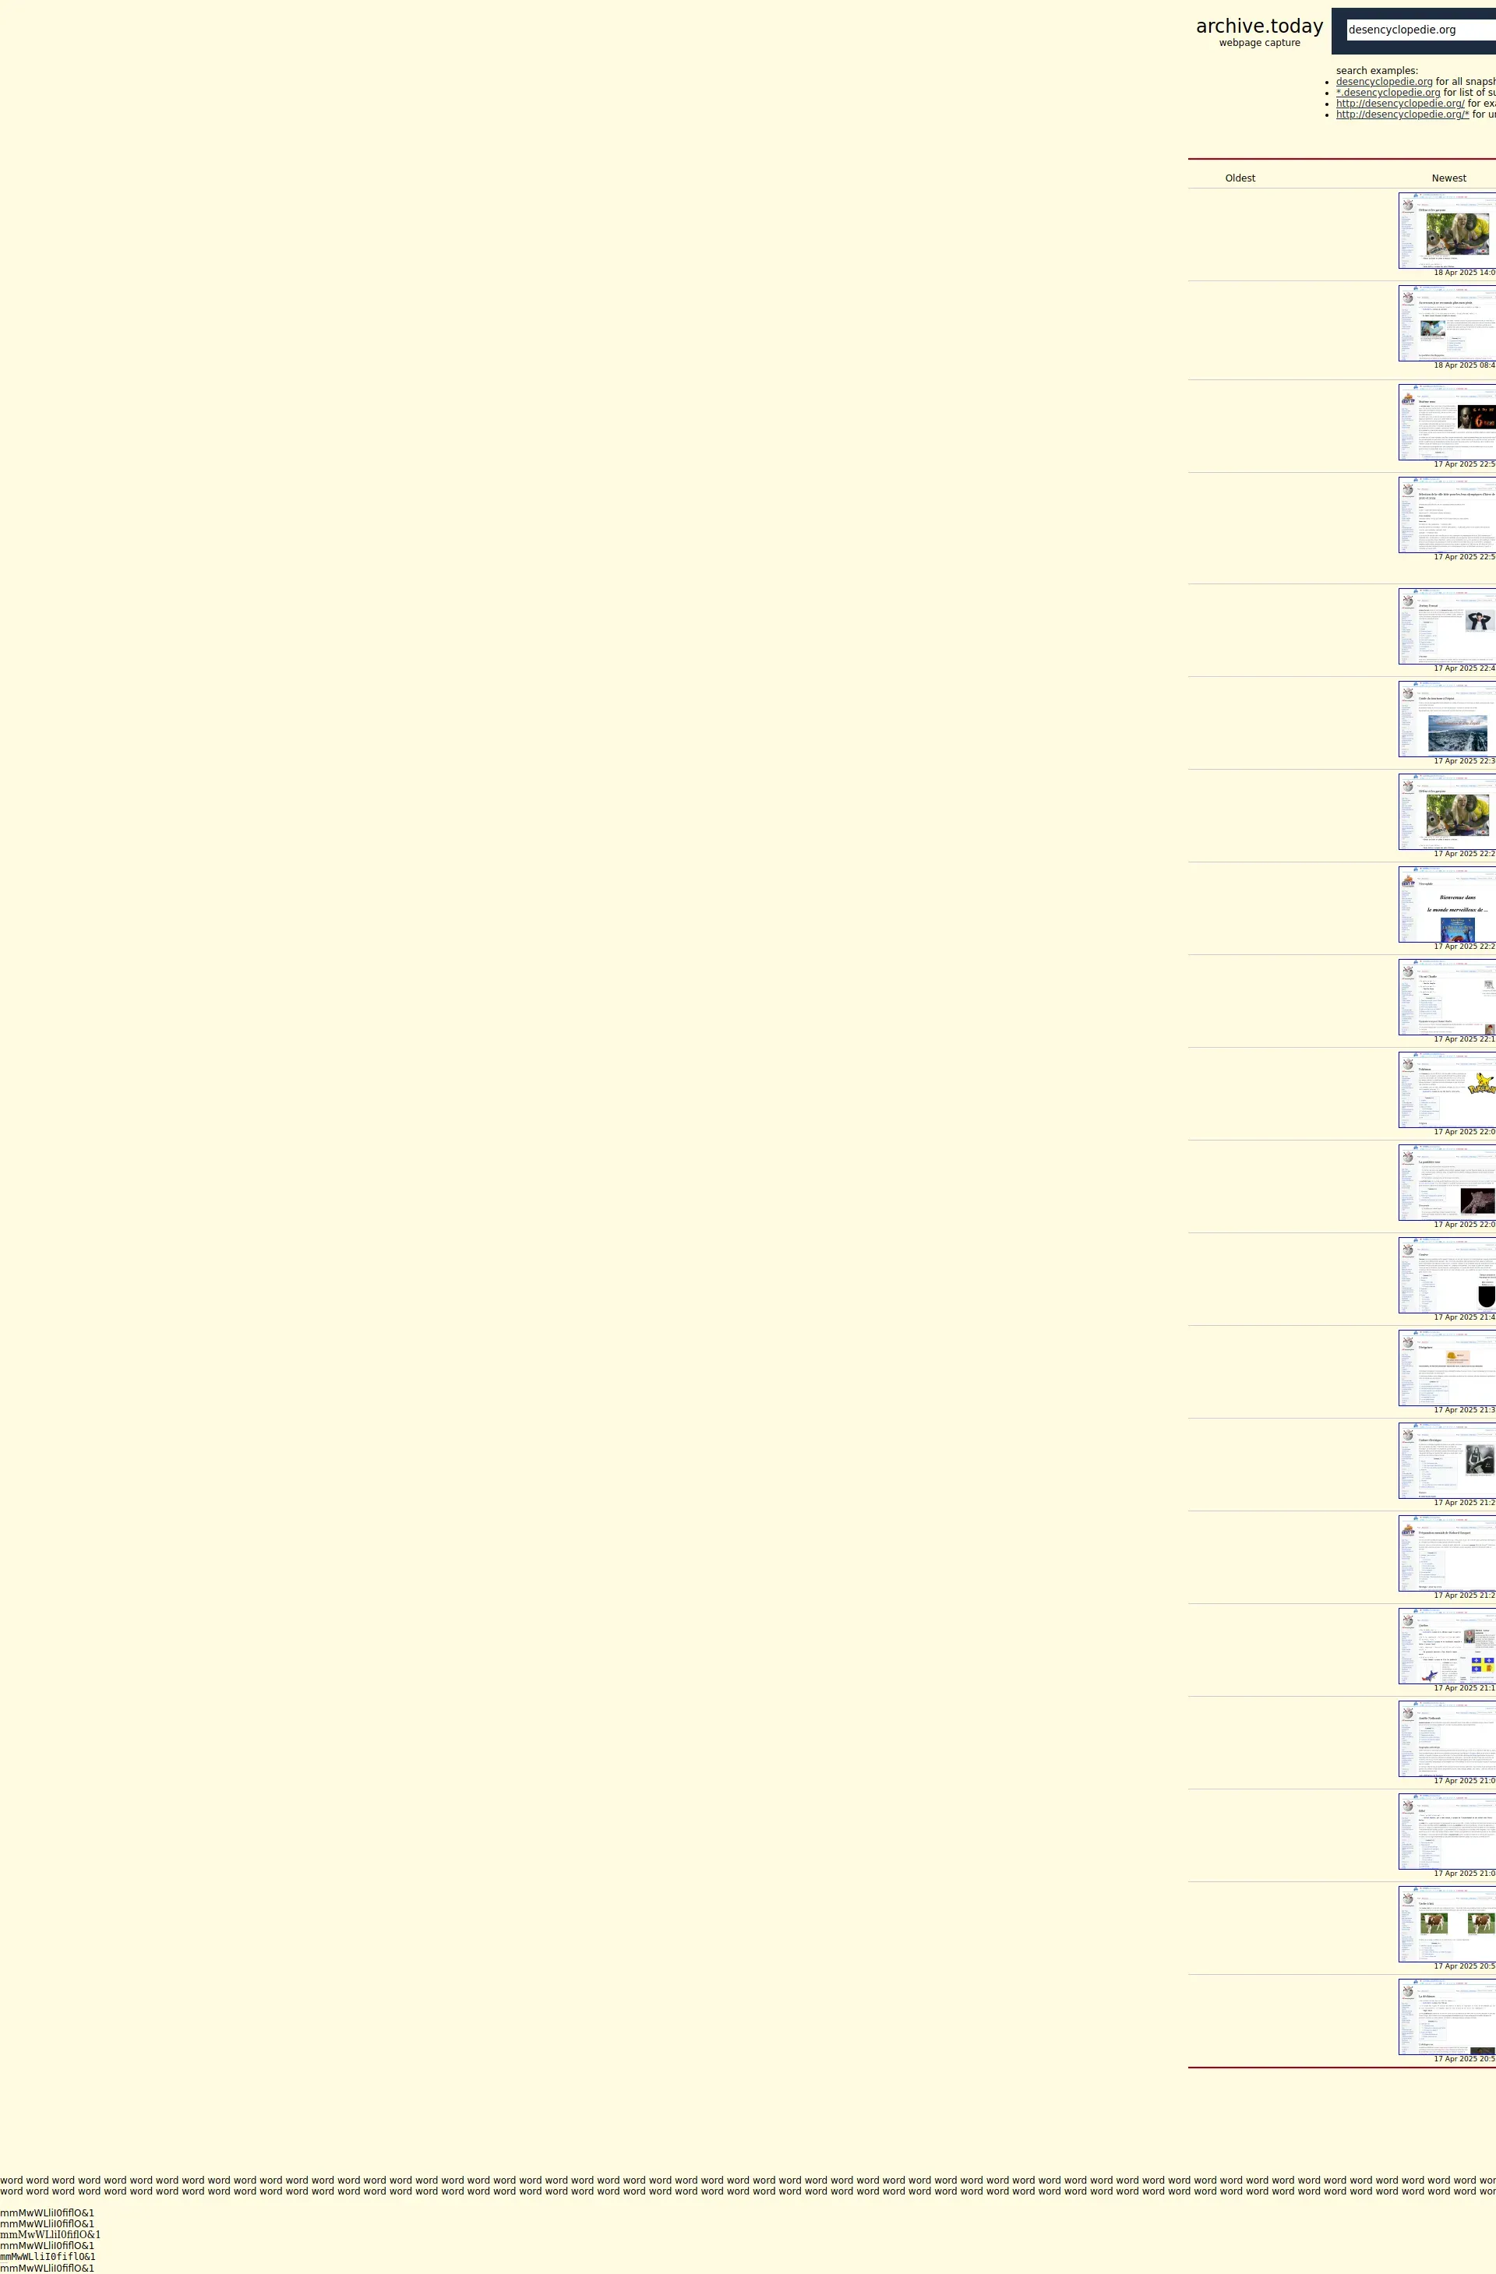Open the *.desencyclopedie.org subdomains example link
Viewport: 1496px width, 2274px height.
(1387, 93)
